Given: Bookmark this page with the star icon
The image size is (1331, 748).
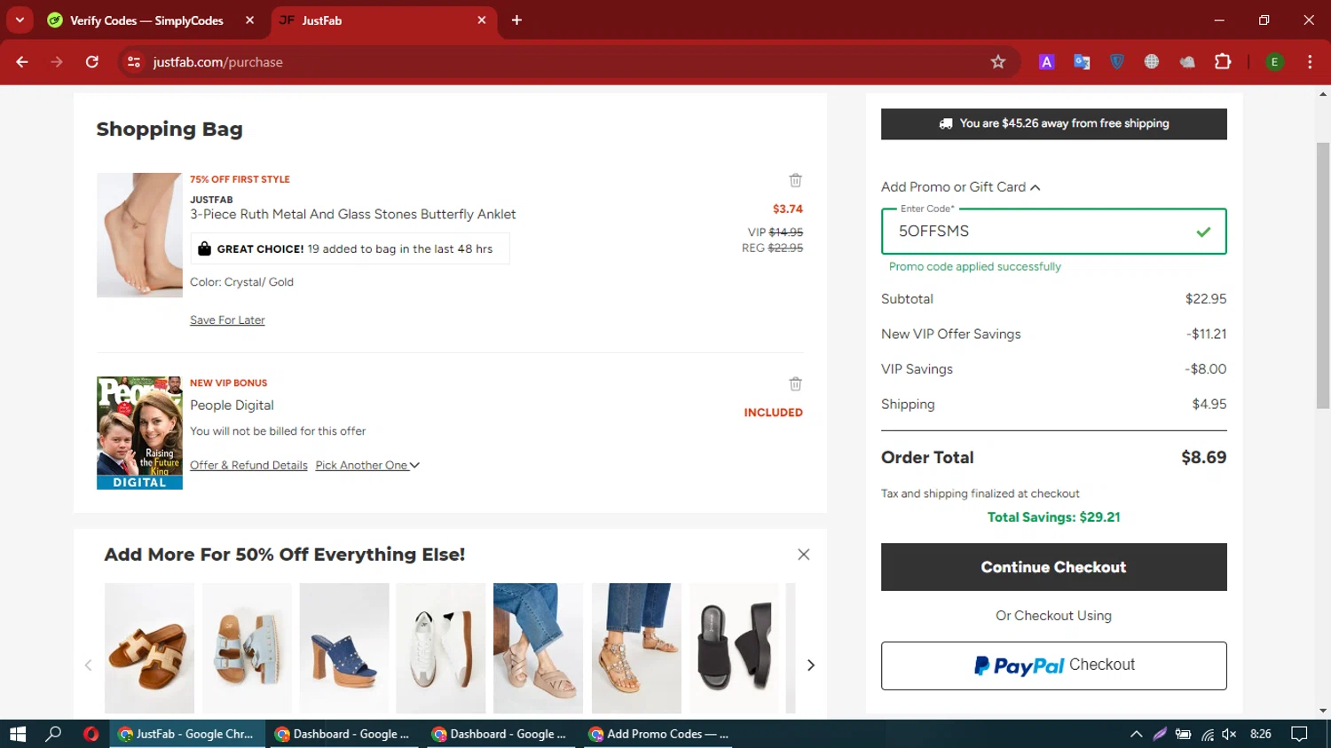Looking at the screenshot, I should click(998, 62).
